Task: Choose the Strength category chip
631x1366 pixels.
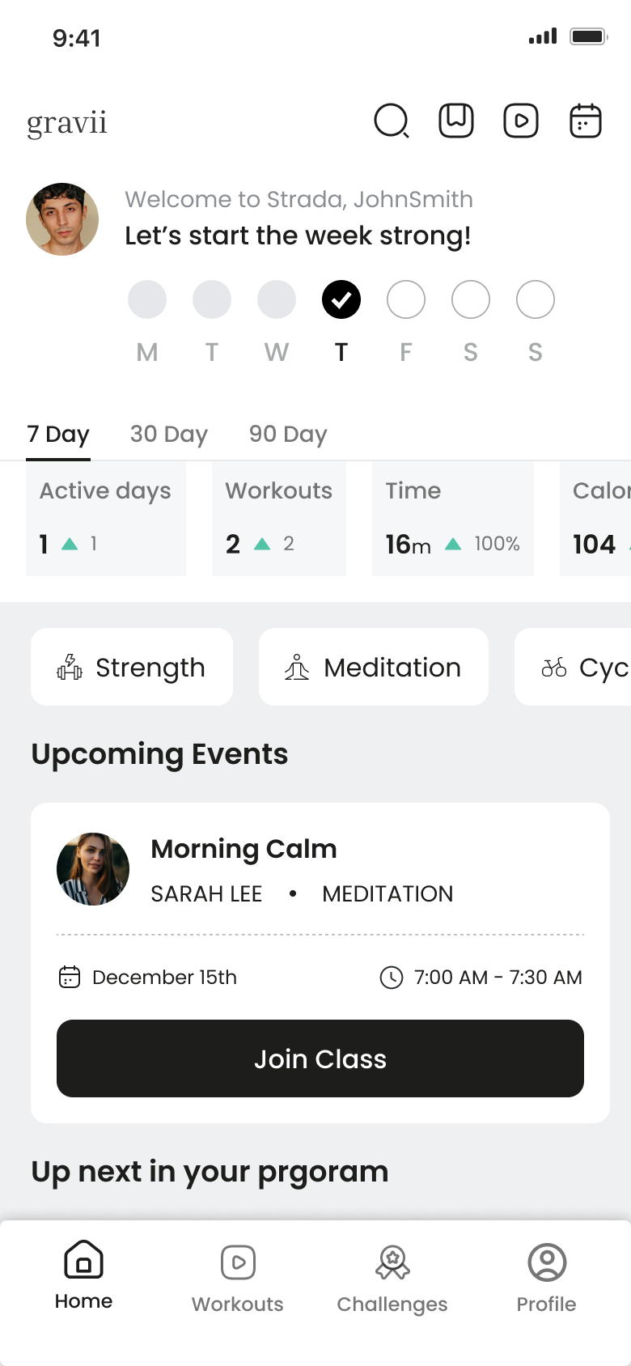Action: (132, 667)
